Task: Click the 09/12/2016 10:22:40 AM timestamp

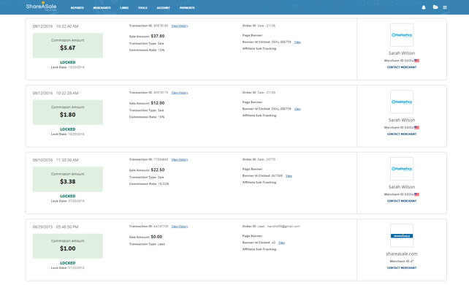Action: tap(56, 26)
